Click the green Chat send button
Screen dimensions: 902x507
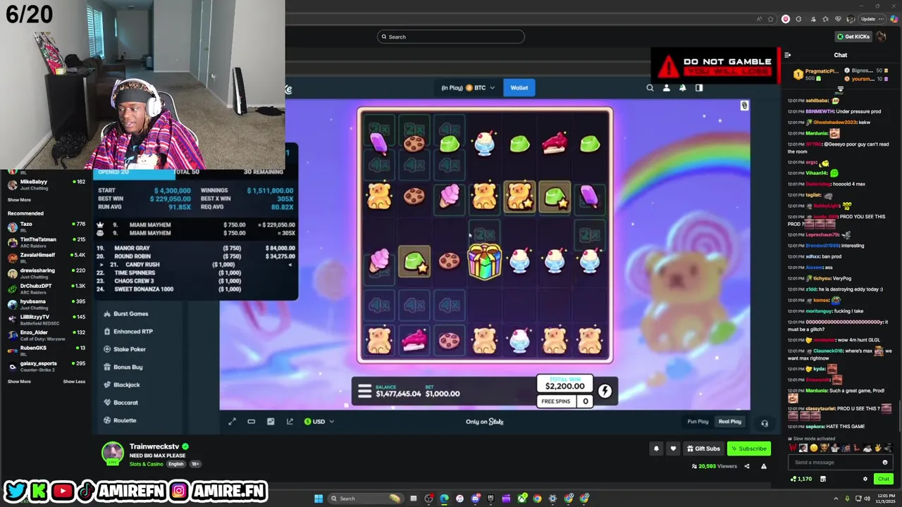point(883,479)
